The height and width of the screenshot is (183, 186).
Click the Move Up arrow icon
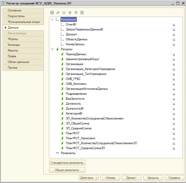point(70,12)
